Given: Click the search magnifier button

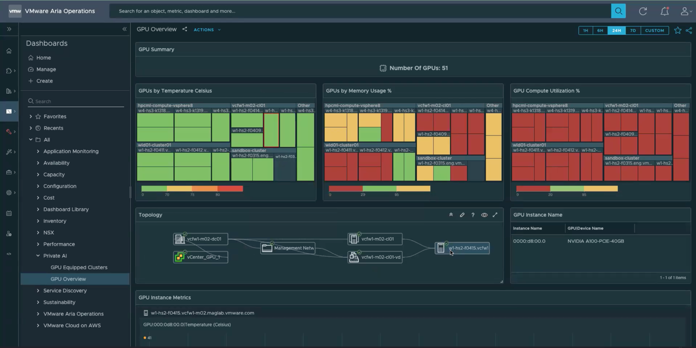Looking at the screenshot, I should [618, 11].
